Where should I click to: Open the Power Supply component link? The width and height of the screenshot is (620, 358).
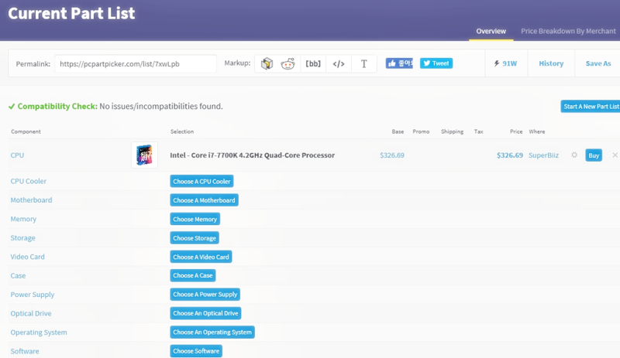(x=33, y=295)
